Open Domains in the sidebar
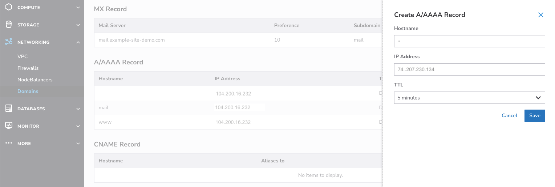Viewport: 555px width, 187px height. tap(28, 91)
